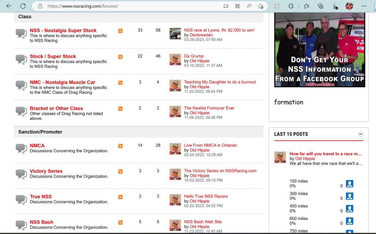Click the RSS icon beside Bracket or Other Class
Image resolution: width=376 pixels, height=234 pixels.
120,109
